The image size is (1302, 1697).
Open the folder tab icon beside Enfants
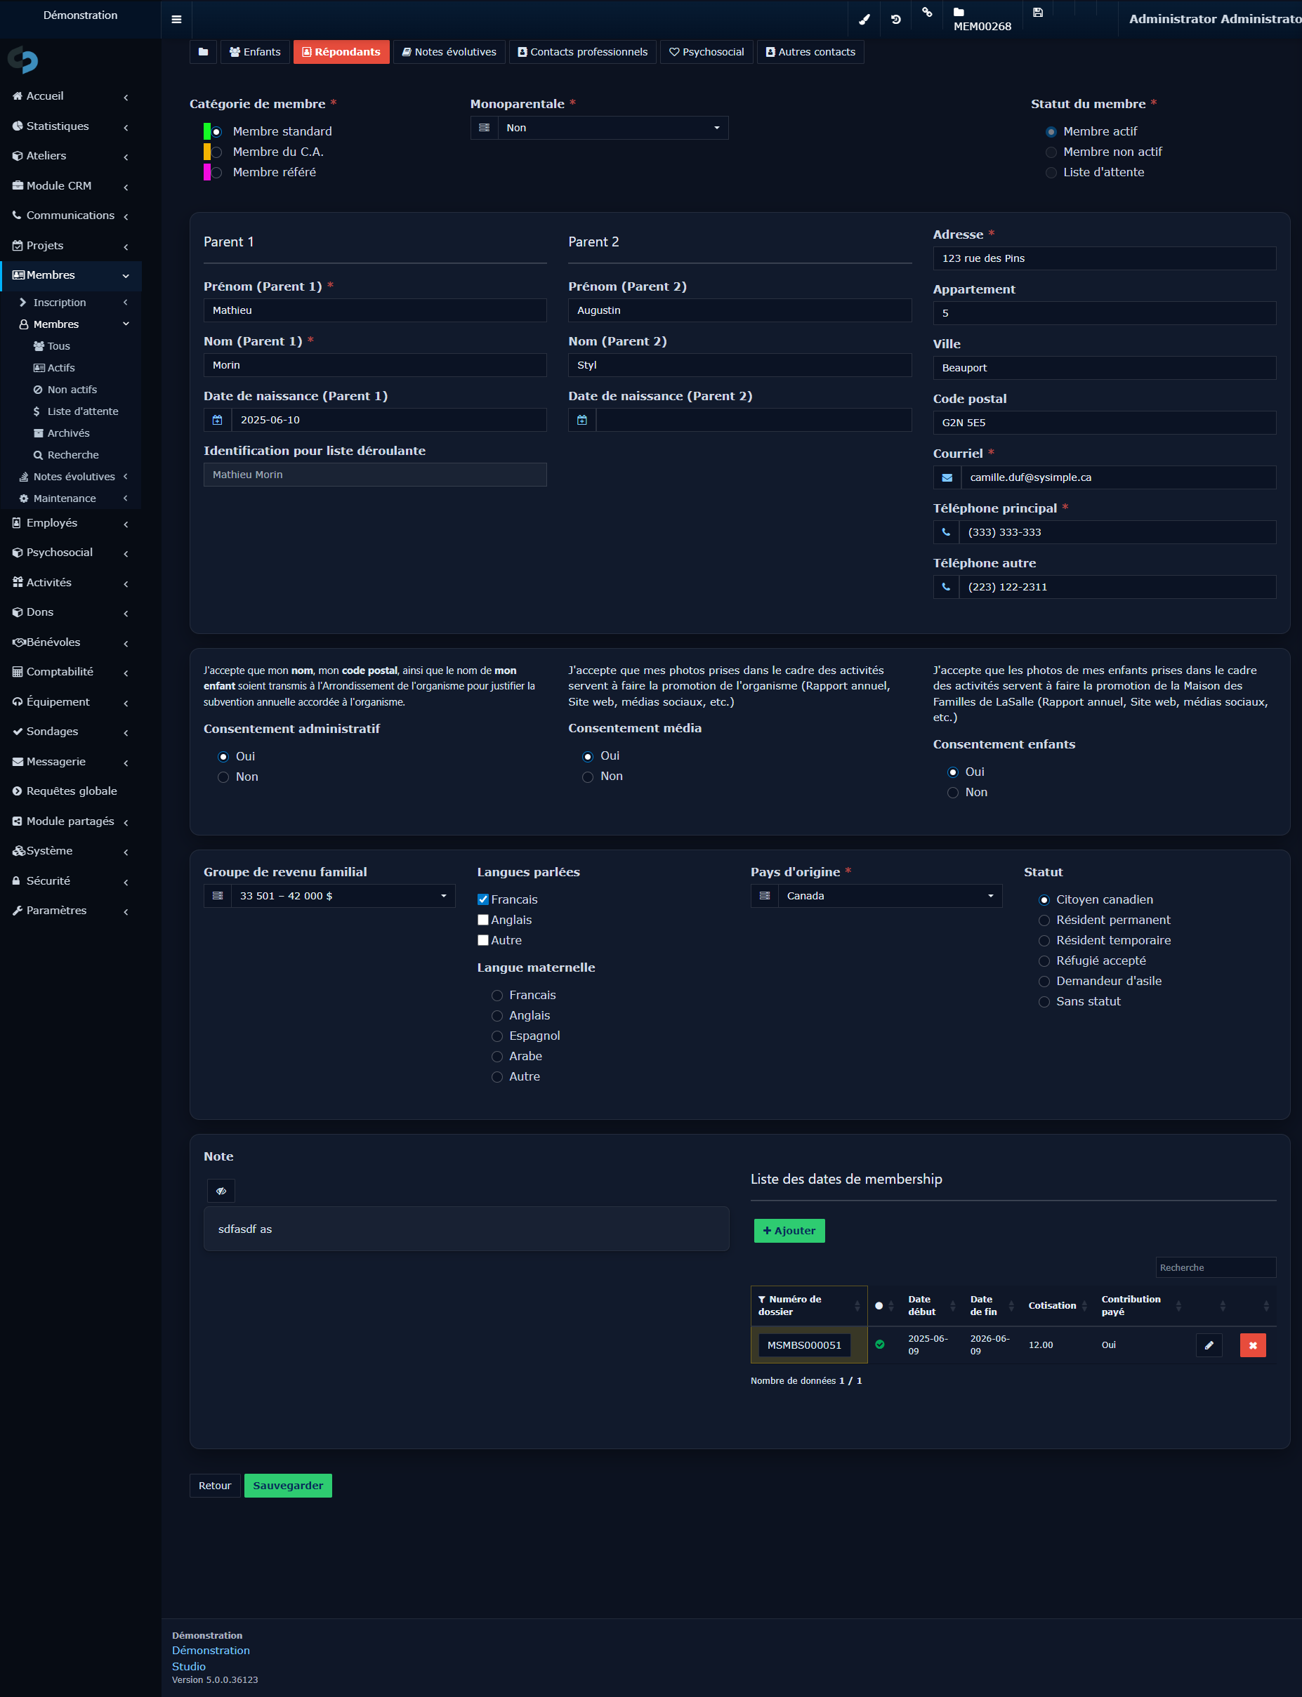pos(203,52)
